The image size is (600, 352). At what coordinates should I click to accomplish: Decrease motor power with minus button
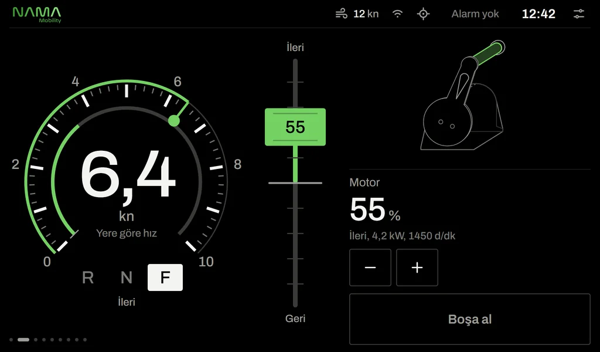pos(370,268)
